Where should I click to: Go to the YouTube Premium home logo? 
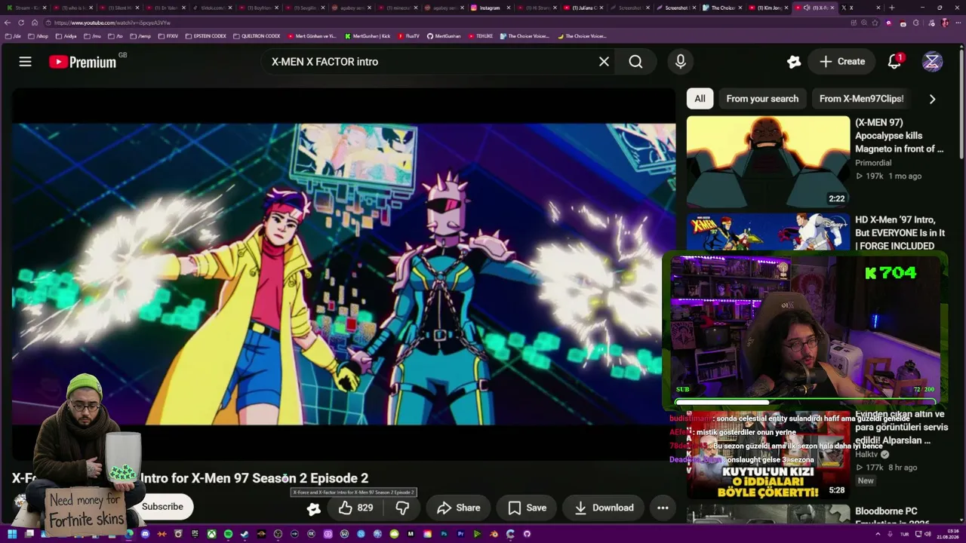coord(83,62)
